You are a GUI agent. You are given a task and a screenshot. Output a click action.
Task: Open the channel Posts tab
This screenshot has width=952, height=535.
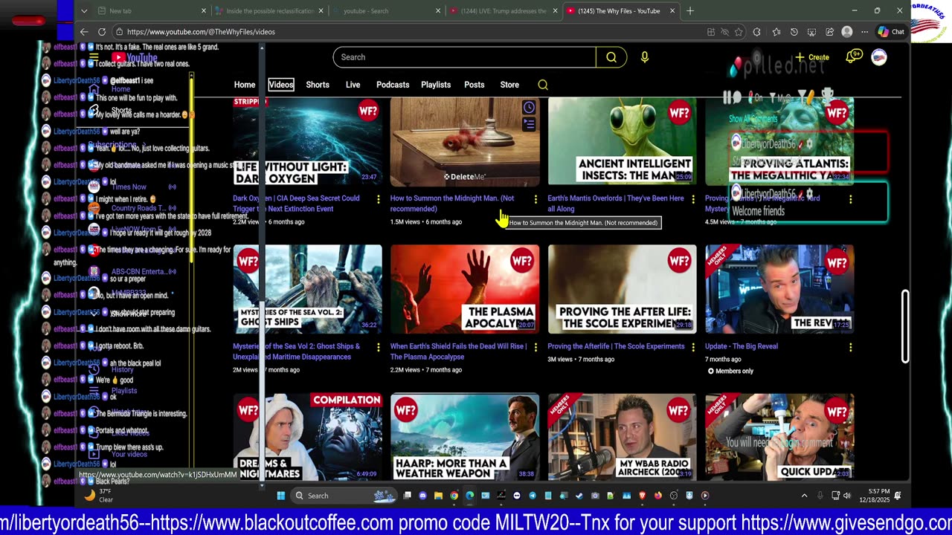coord(475,85)
